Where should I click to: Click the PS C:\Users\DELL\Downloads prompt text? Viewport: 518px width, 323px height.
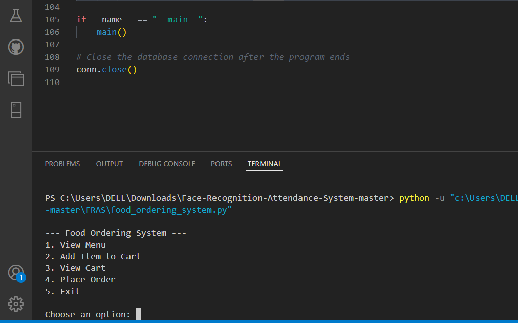(x=220, y=198)
